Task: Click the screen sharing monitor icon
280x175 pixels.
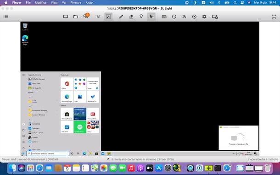Action: tap(66, 16)
